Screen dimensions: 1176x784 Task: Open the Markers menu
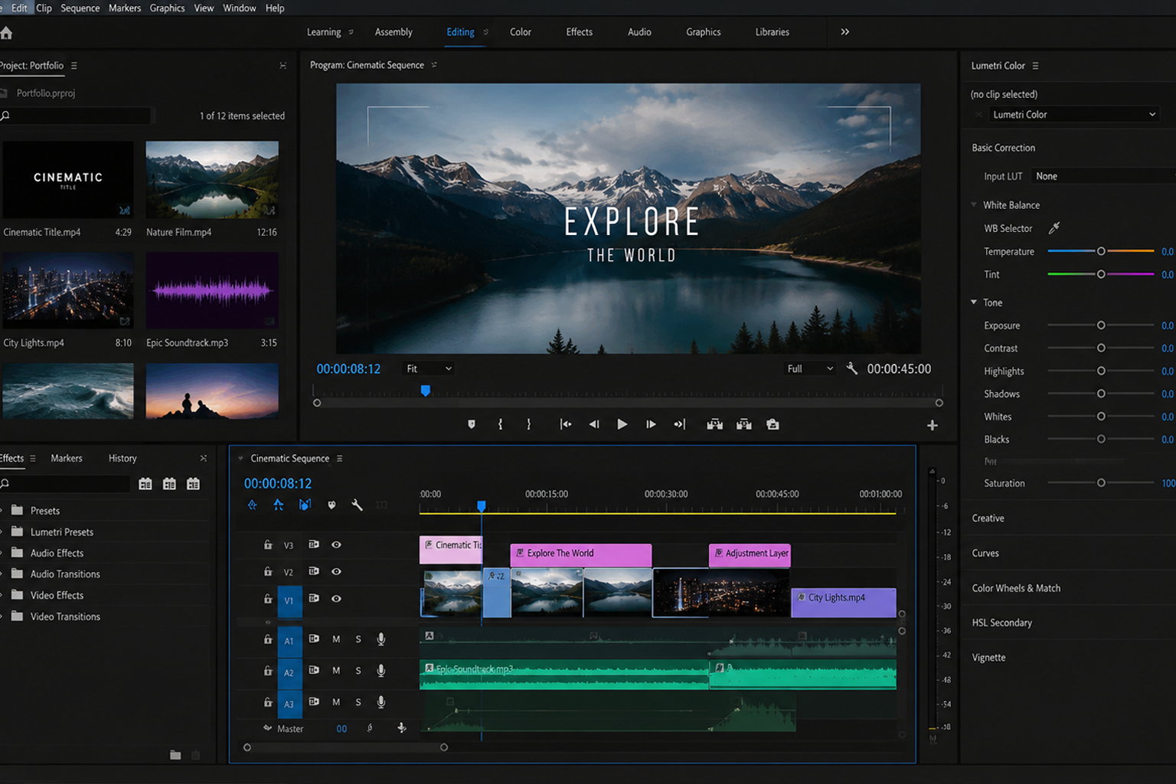tap(125, 8)
